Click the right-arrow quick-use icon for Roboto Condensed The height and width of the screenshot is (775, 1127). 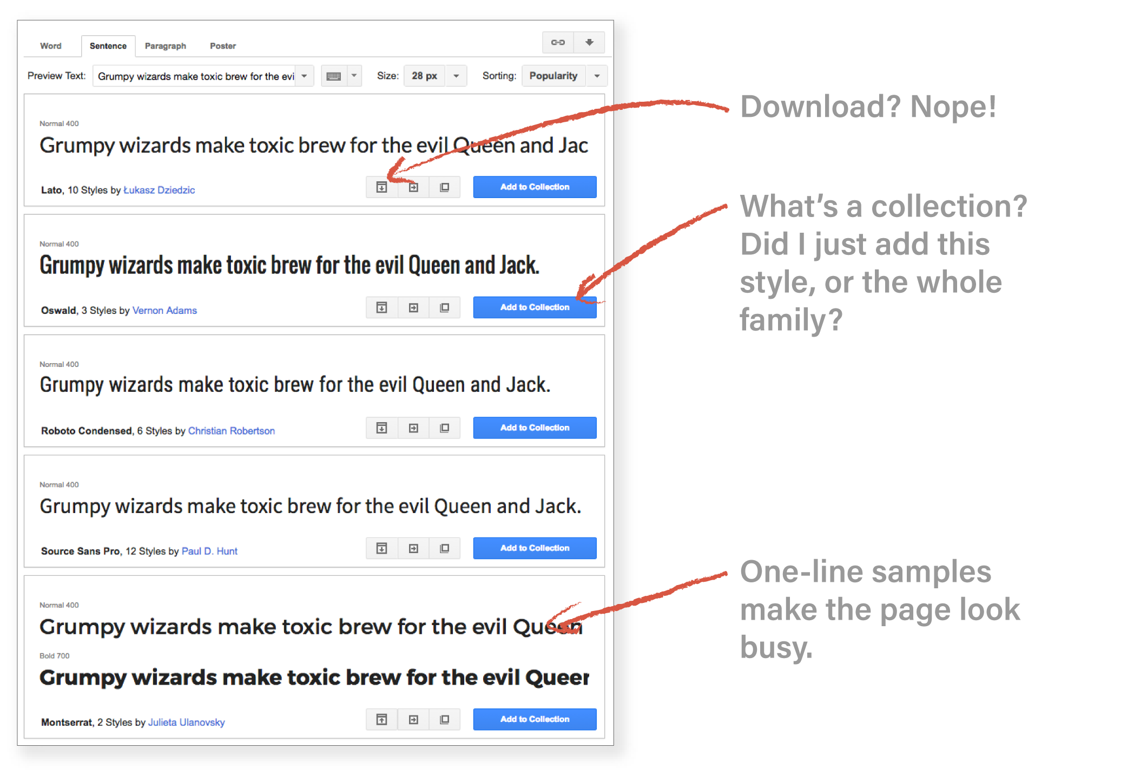413,428
